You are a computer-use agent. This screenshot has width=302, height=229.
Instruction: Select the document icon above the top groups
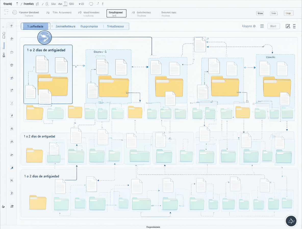pyautogui.click(x=200, y=44)
